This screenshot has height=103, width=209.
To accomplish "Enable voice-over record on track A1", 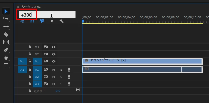I will click(x=69, y=70).
